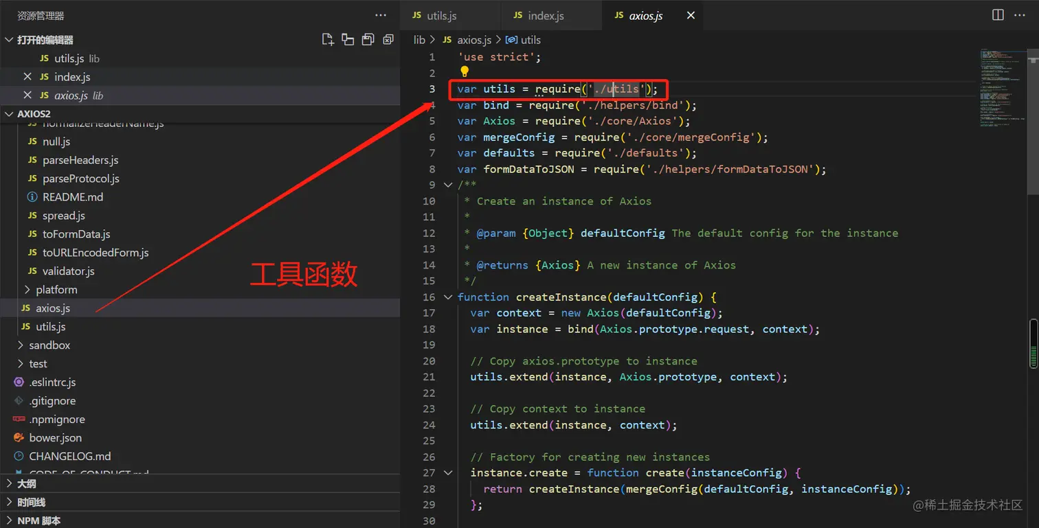Viewport: 1039px width, 528px height.
Task: Open README.md from the file tree
Action: point(72,196)
